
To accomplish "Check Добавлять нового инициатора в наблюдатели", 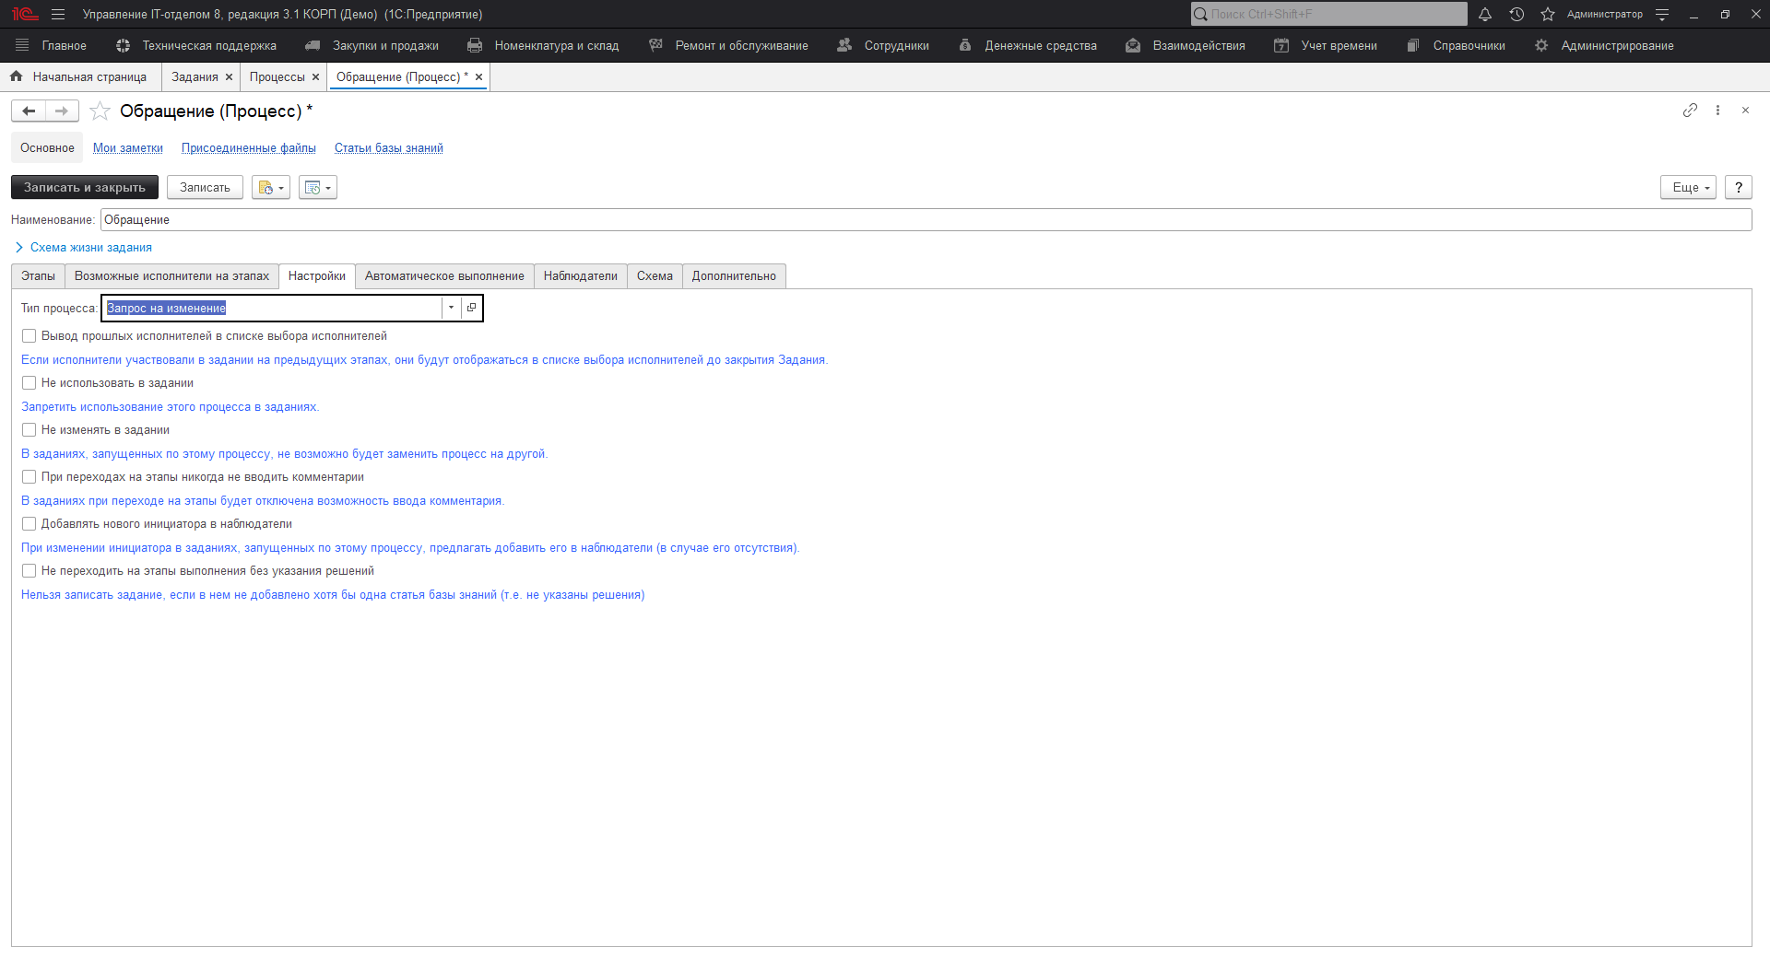I will click(29, 523).
